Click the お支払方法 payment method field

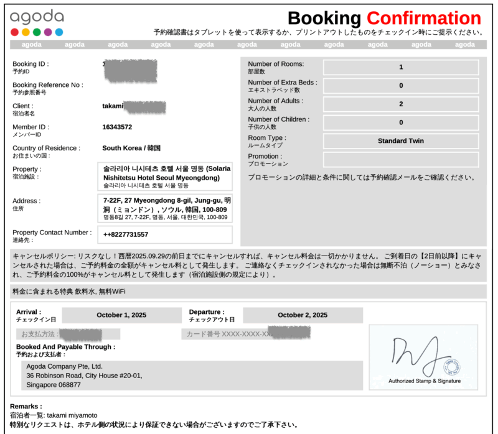[x=68, y=334]
